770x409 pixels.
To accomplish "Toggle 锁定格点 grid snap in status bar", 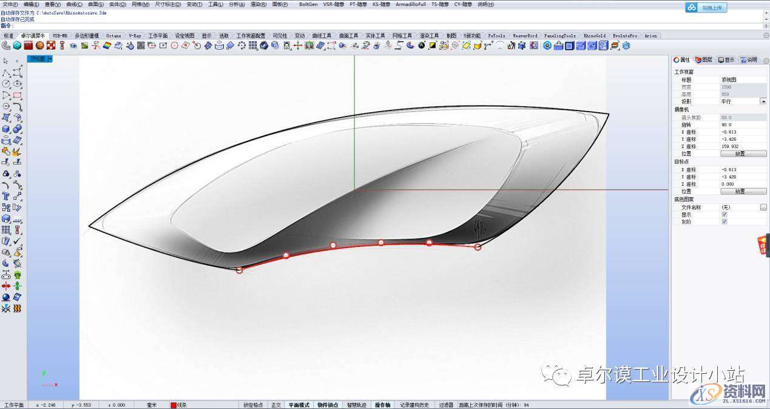I will 253,405.
